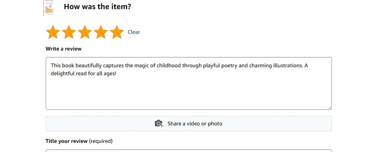Click the Write a review label
Viewport: 381px width, 152px height.
64,49
